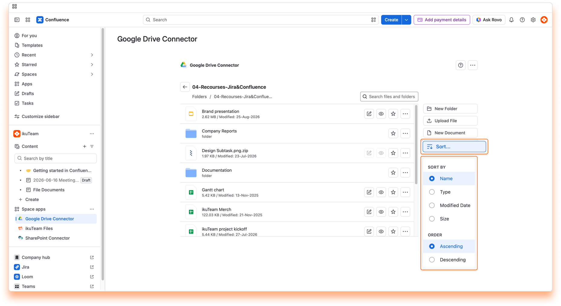Open Google Drive Connector help icon
Image resolution: width=561 pixels, height=306 pixels.
(461, 65)
